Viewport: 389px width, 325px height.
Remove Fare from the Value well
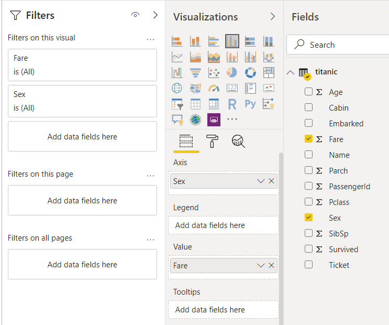[271, 266]
